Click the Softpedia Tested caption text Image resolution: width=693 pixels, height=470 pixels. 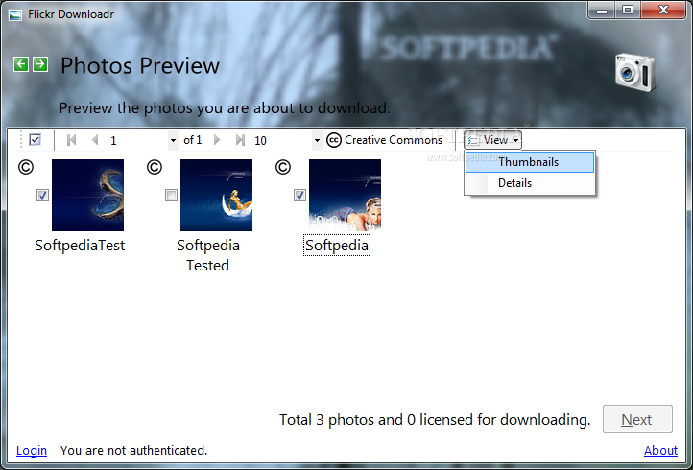tap(207, 255)
